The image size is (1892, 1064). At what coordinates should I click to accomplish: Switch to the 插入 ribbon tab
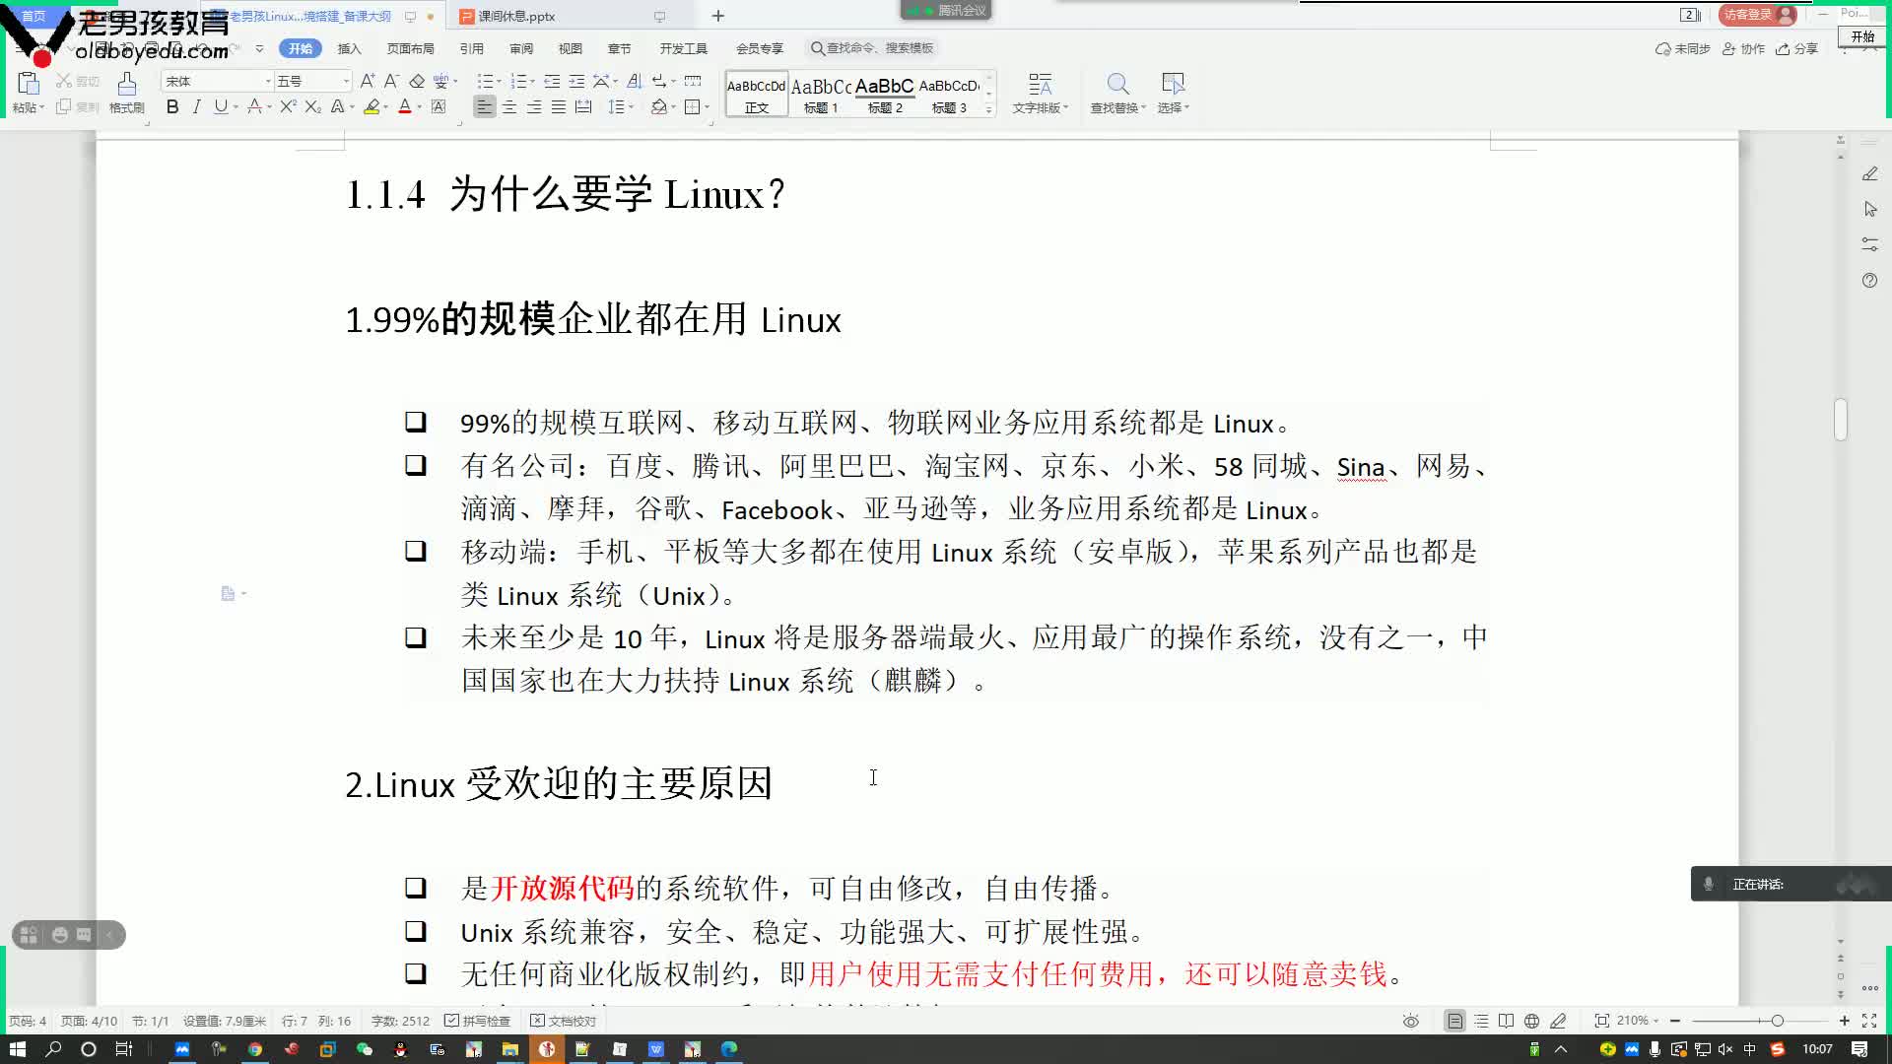pos(349,48)
